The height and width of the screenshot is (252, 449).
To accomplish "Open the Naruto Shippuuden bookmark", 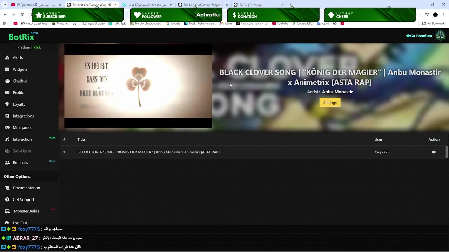I will coord(146,23).
